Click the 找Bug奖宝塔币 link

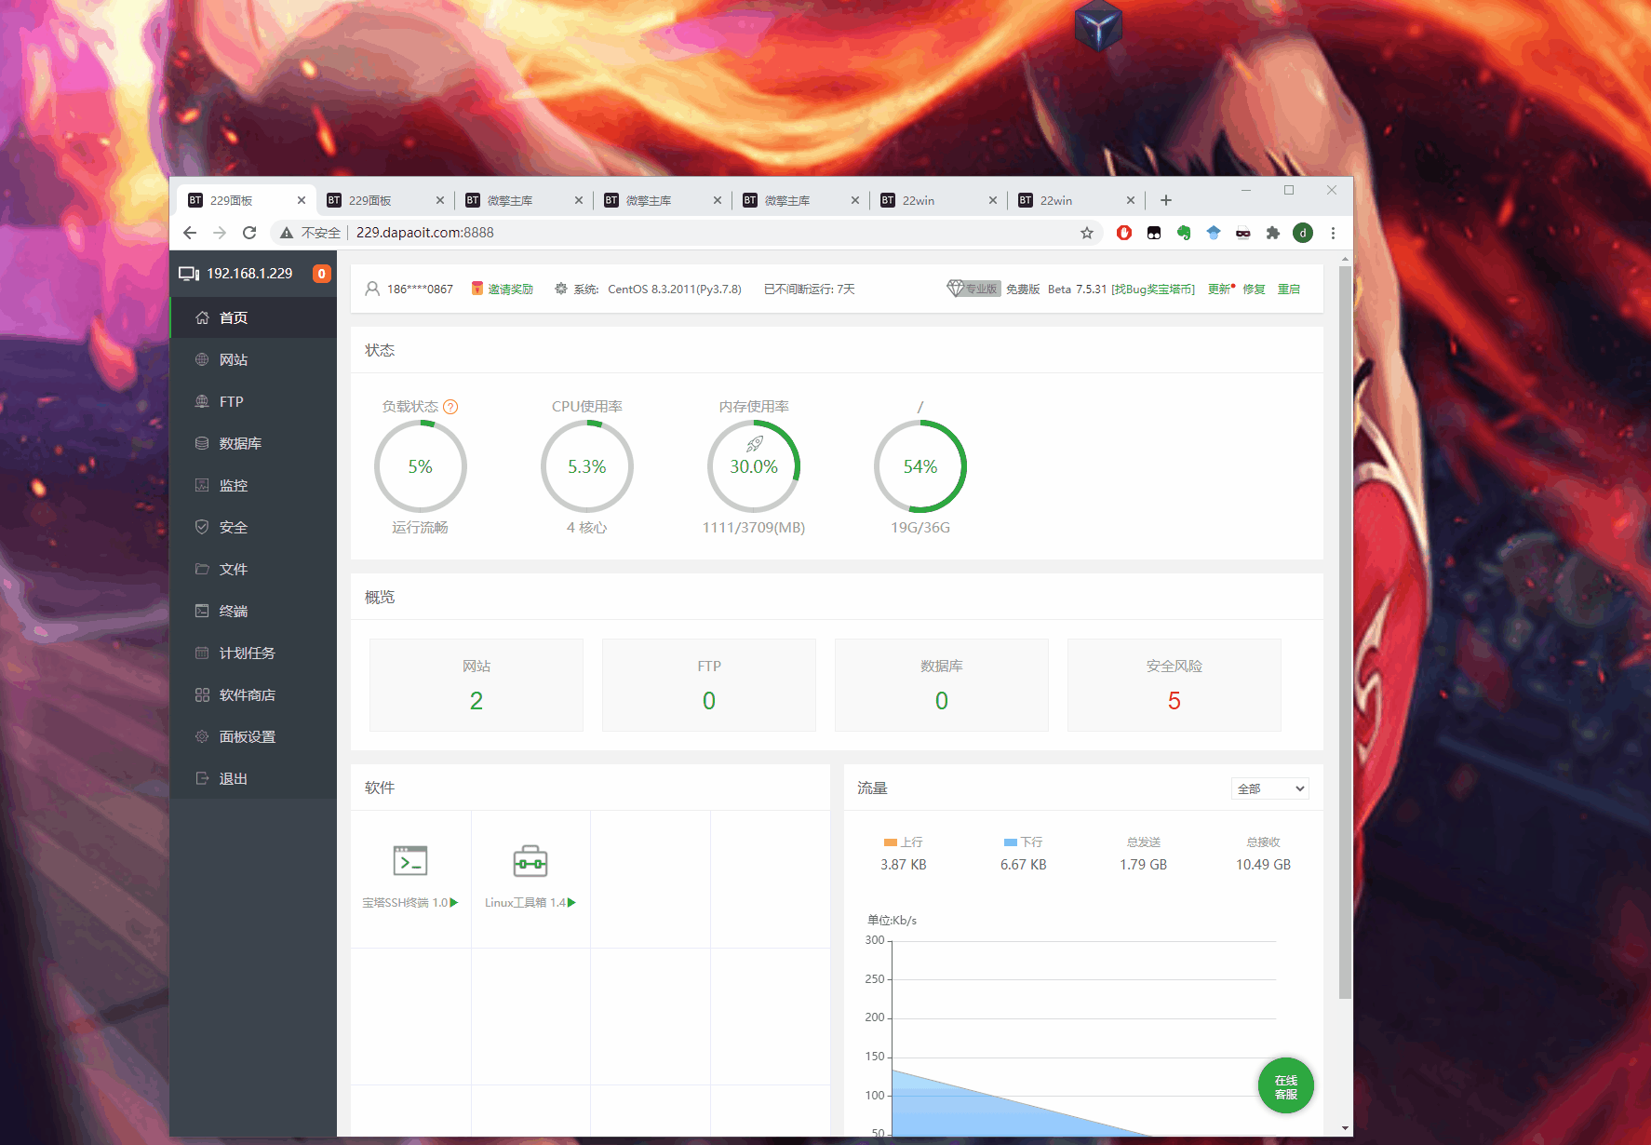[x=1153, y=290]
